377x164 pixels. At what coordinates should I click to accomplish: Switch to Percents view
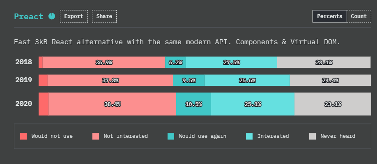pos(330,16)
